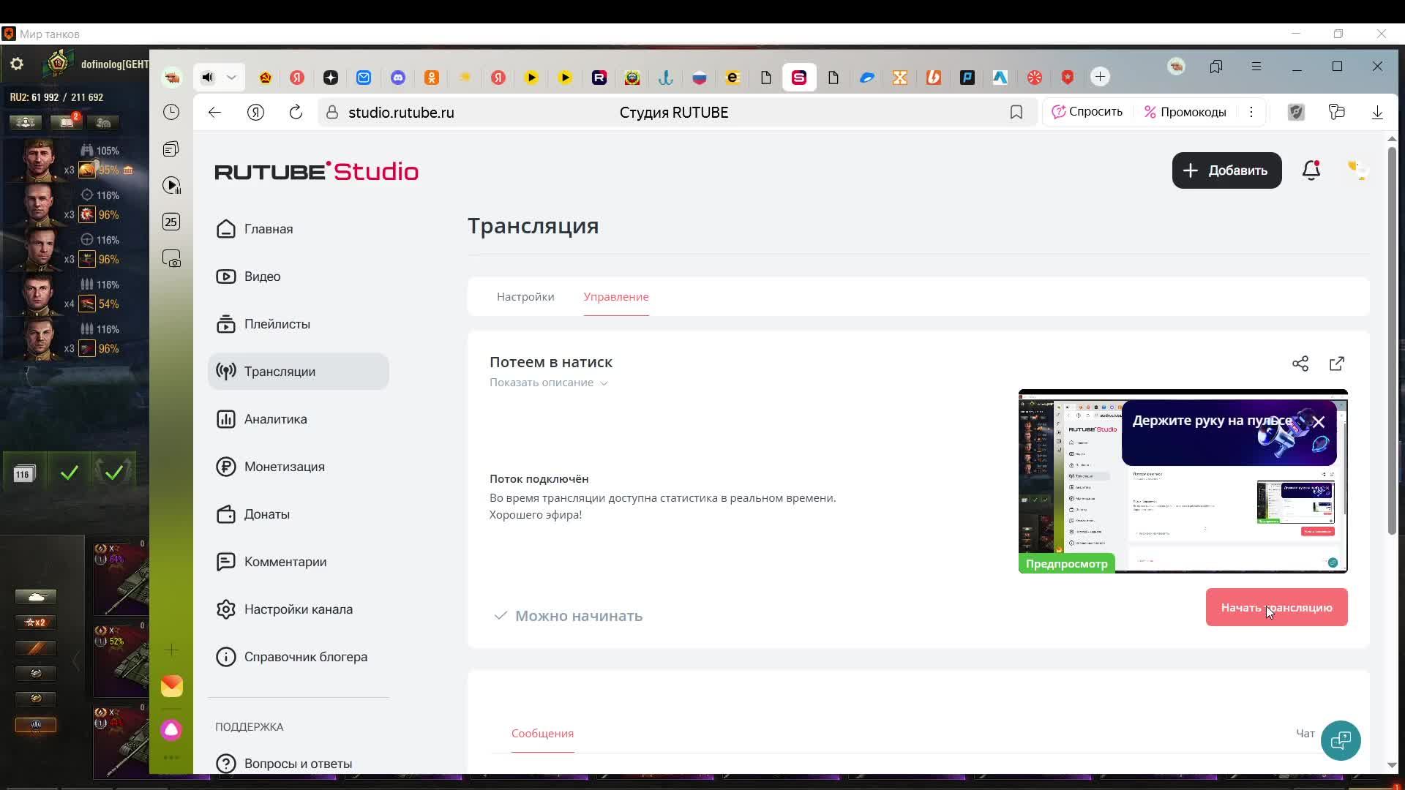The width and height of the screenshot is (1405, 790).
Task: Click the page vertical scrollbar
Action: pyautogui.click(x=1392, y=341)
